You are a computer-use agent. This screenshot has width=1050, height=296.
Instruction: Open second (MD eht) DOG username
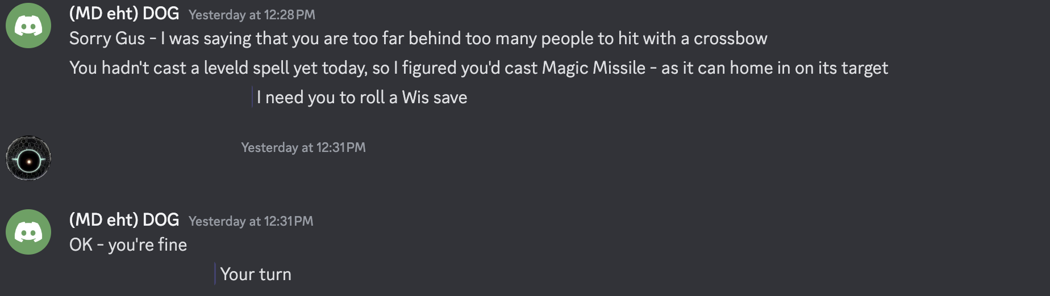[124, 220]
